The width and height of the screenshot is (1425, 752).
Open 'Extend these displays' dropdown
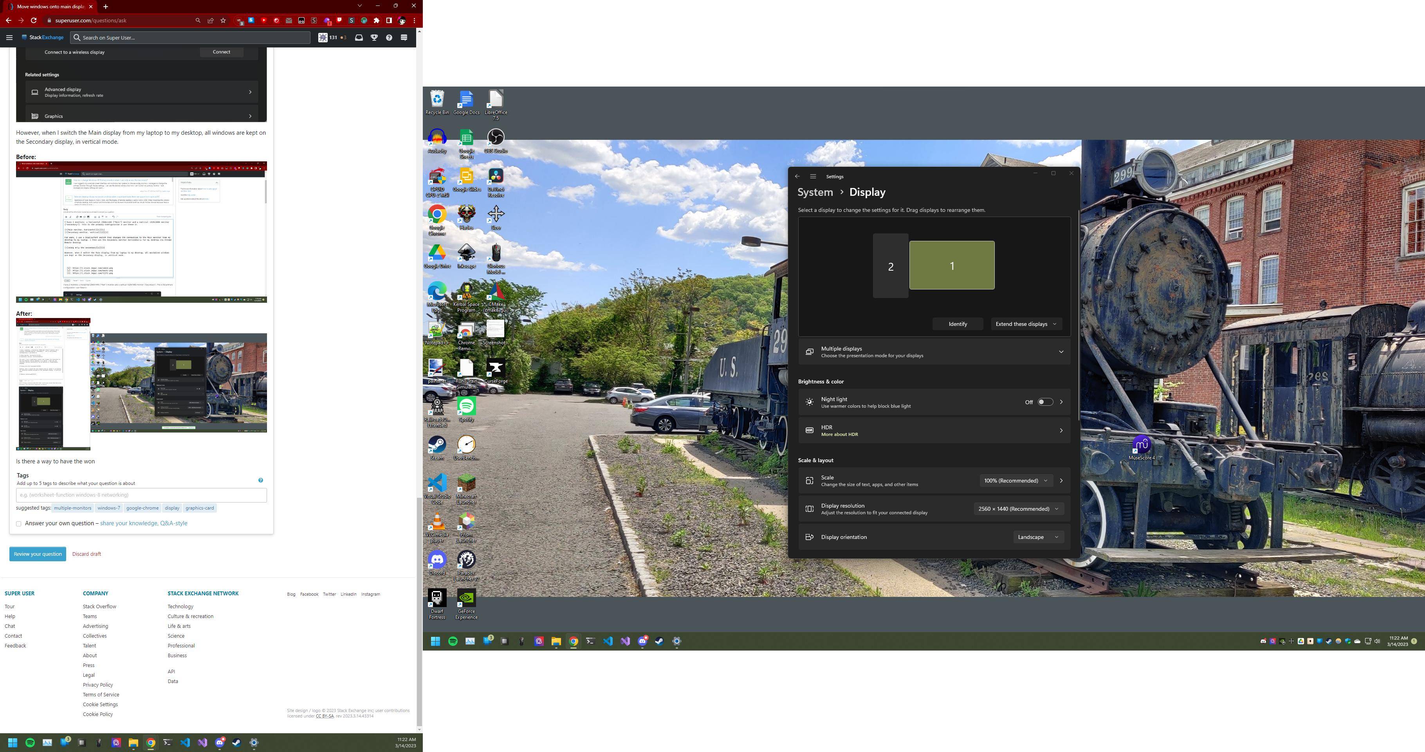[x=1026, y=324]
